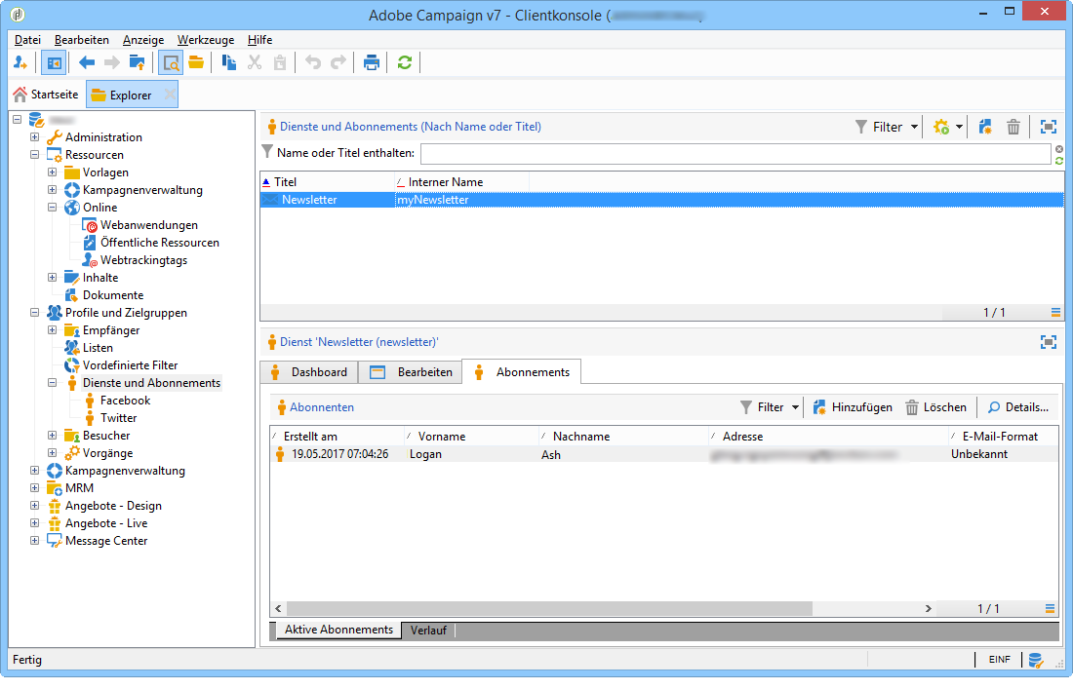Viewport: 1073px width, 689px height.
Task: Maximize the services list panel icon
Action: click(1049, 127)
